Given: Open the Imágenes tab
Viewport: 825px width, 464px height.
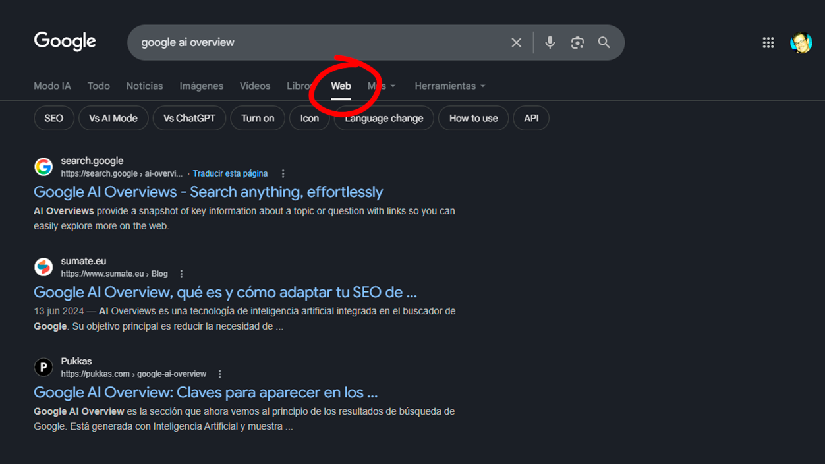Looking at the screenshot, I should coord(202,86).
